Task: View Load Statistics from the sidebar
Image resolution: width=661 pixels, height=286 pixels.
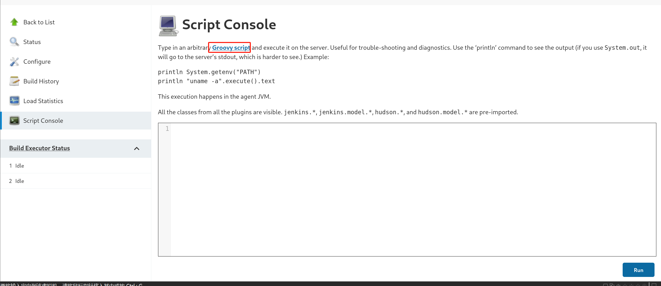Action: point(43,101)
